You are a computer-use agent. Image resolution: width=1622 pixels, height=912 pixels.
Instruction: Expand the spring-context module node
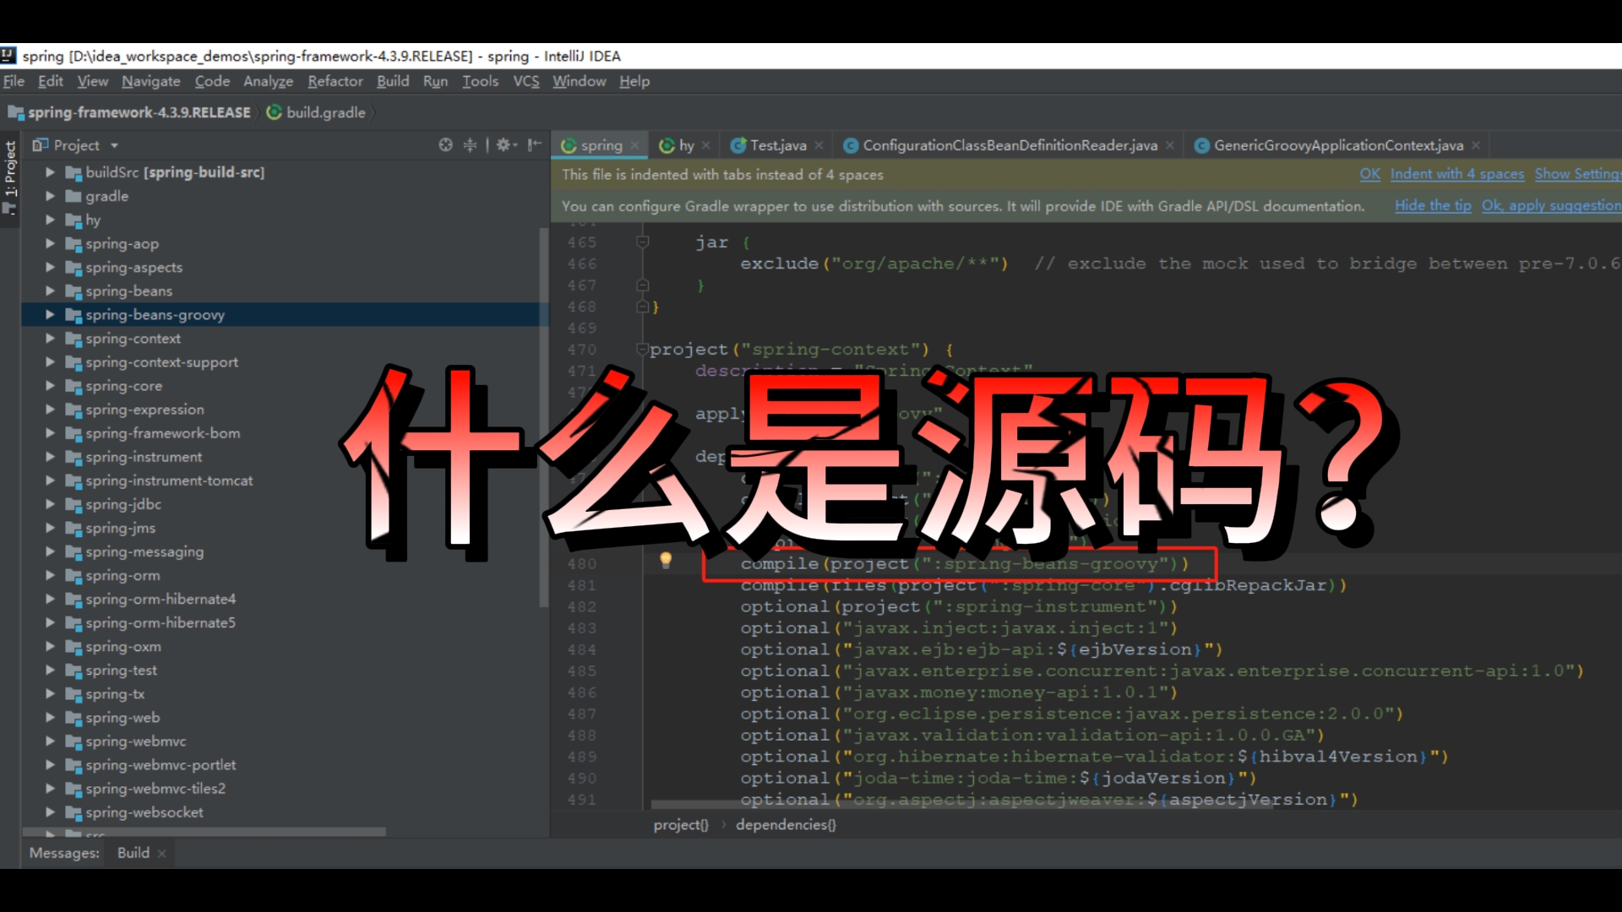(50, 338)
